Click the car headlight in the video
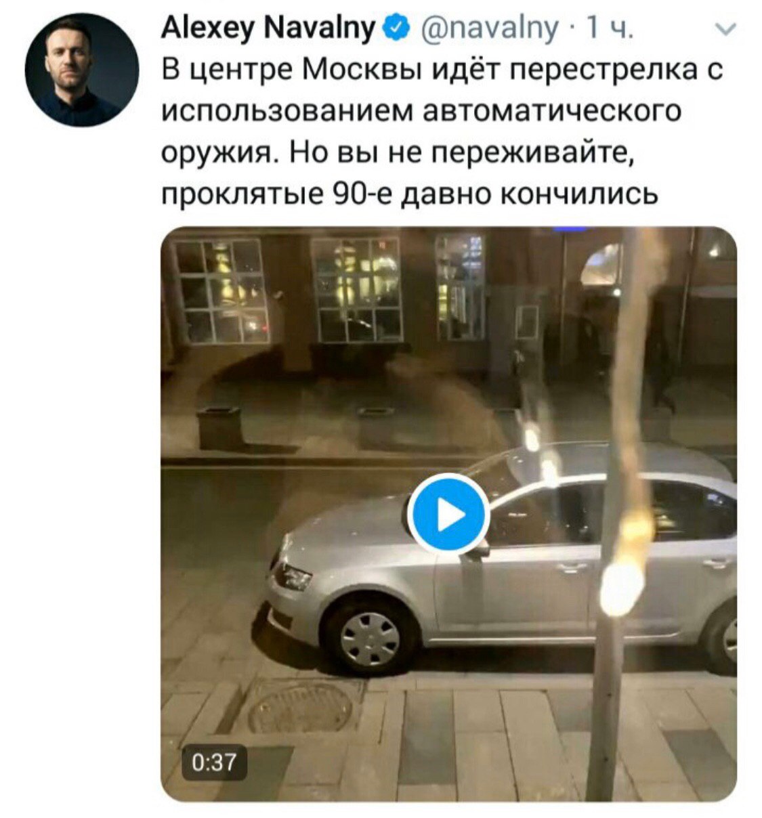Viewport: 762px width, 818px height. click(291, 576)
